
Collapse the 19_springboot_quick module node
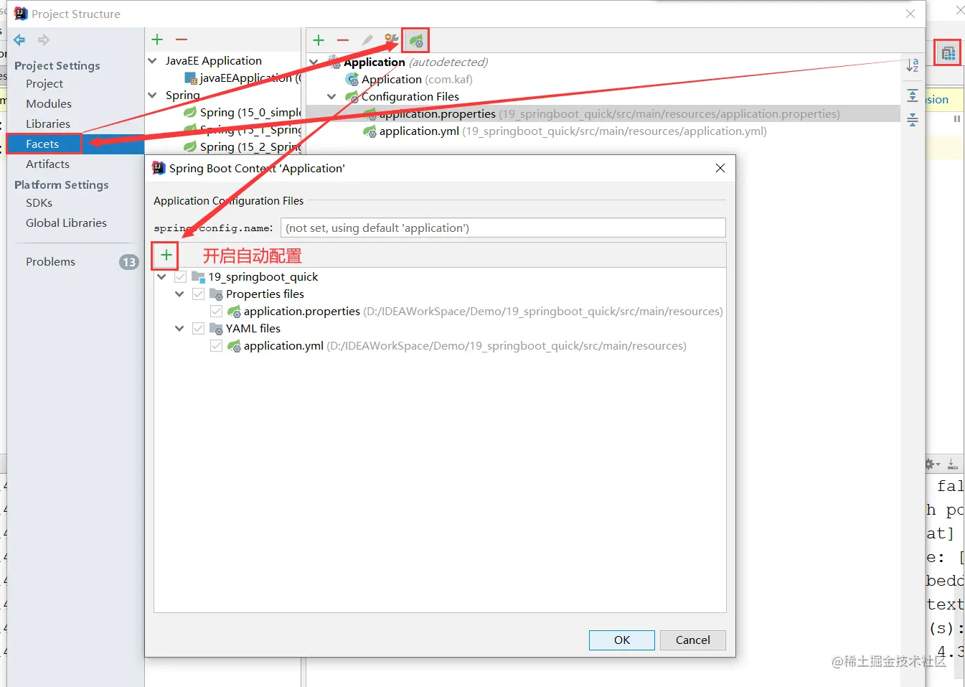pos(162,277)
